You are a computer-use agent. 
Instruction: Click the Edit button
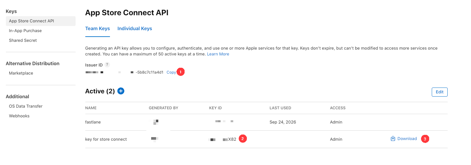[440, 92]
